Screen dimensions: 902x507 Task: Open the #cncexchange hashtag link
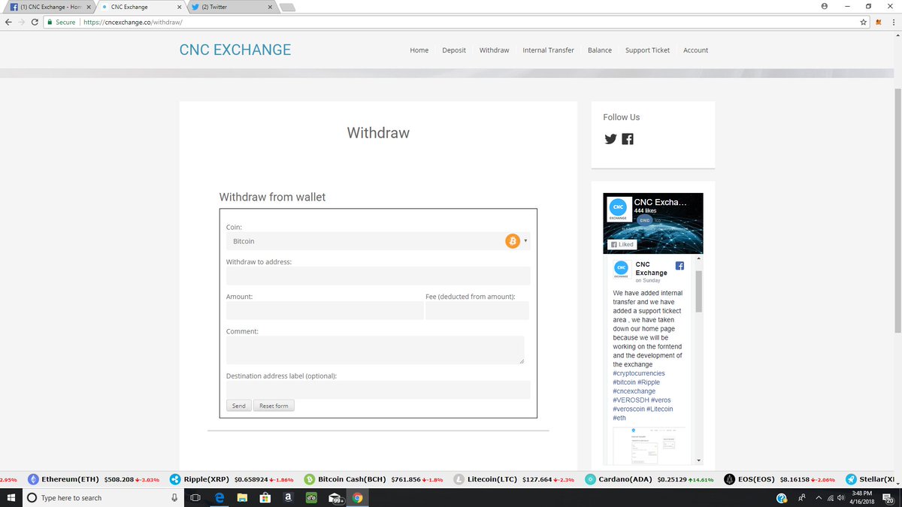634,391
